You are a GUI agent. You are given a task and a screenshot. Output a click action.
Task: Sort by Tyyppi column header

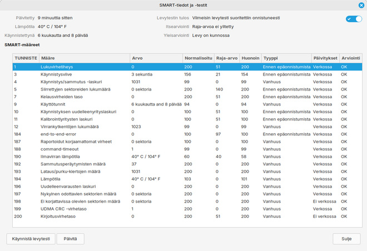coord(286,58)
